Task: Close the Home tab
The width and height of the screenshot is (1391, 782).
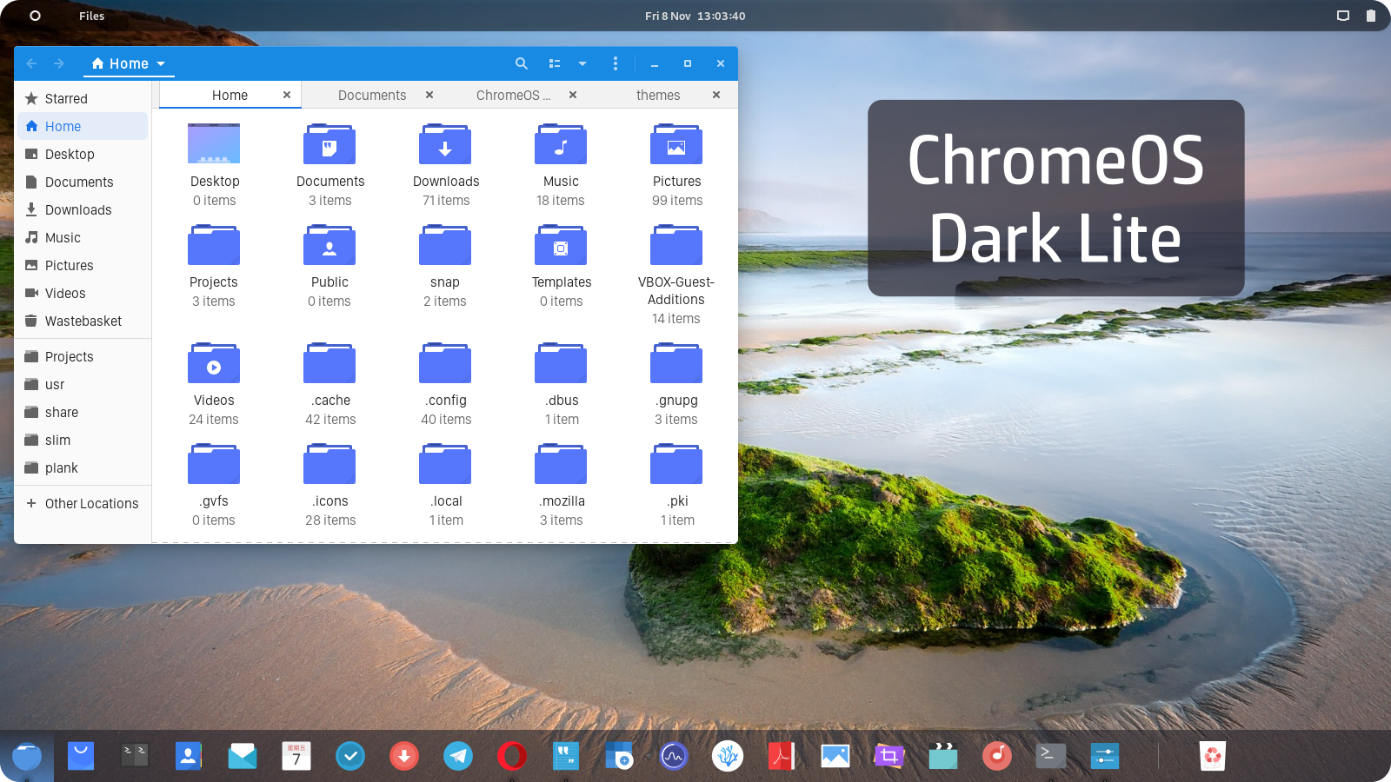Action: click(x=287, y=95)
